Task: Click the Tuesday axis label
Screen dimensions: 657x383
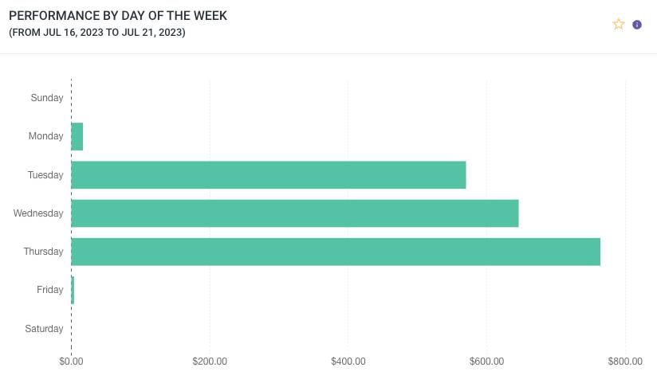Action: [45, 175]
